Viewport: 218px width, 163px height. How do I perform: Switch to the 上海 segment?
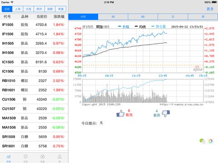pyautogui.click(x=18, y=9)
